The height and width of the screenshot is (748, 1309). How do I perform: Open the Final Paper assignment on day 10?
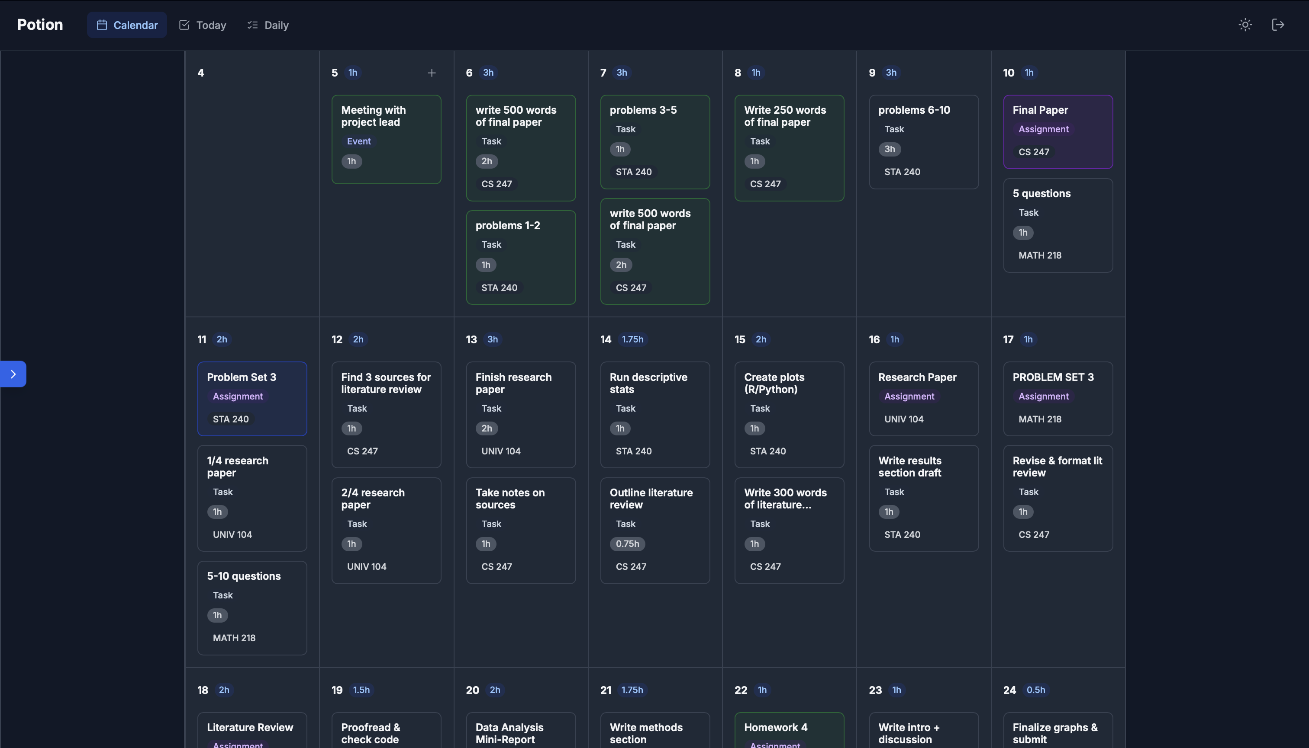[x=1058, y=131]
